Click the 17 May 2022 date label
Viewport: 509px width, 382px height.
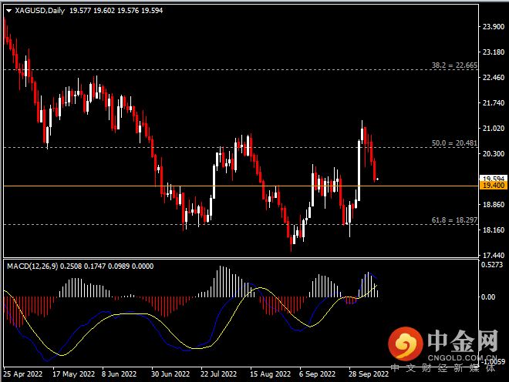click(74, 374)
